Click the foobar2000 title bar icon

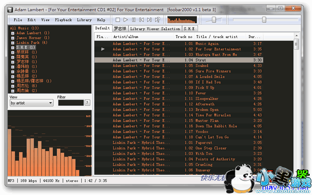pyautogui.click(x=10, y=10)
